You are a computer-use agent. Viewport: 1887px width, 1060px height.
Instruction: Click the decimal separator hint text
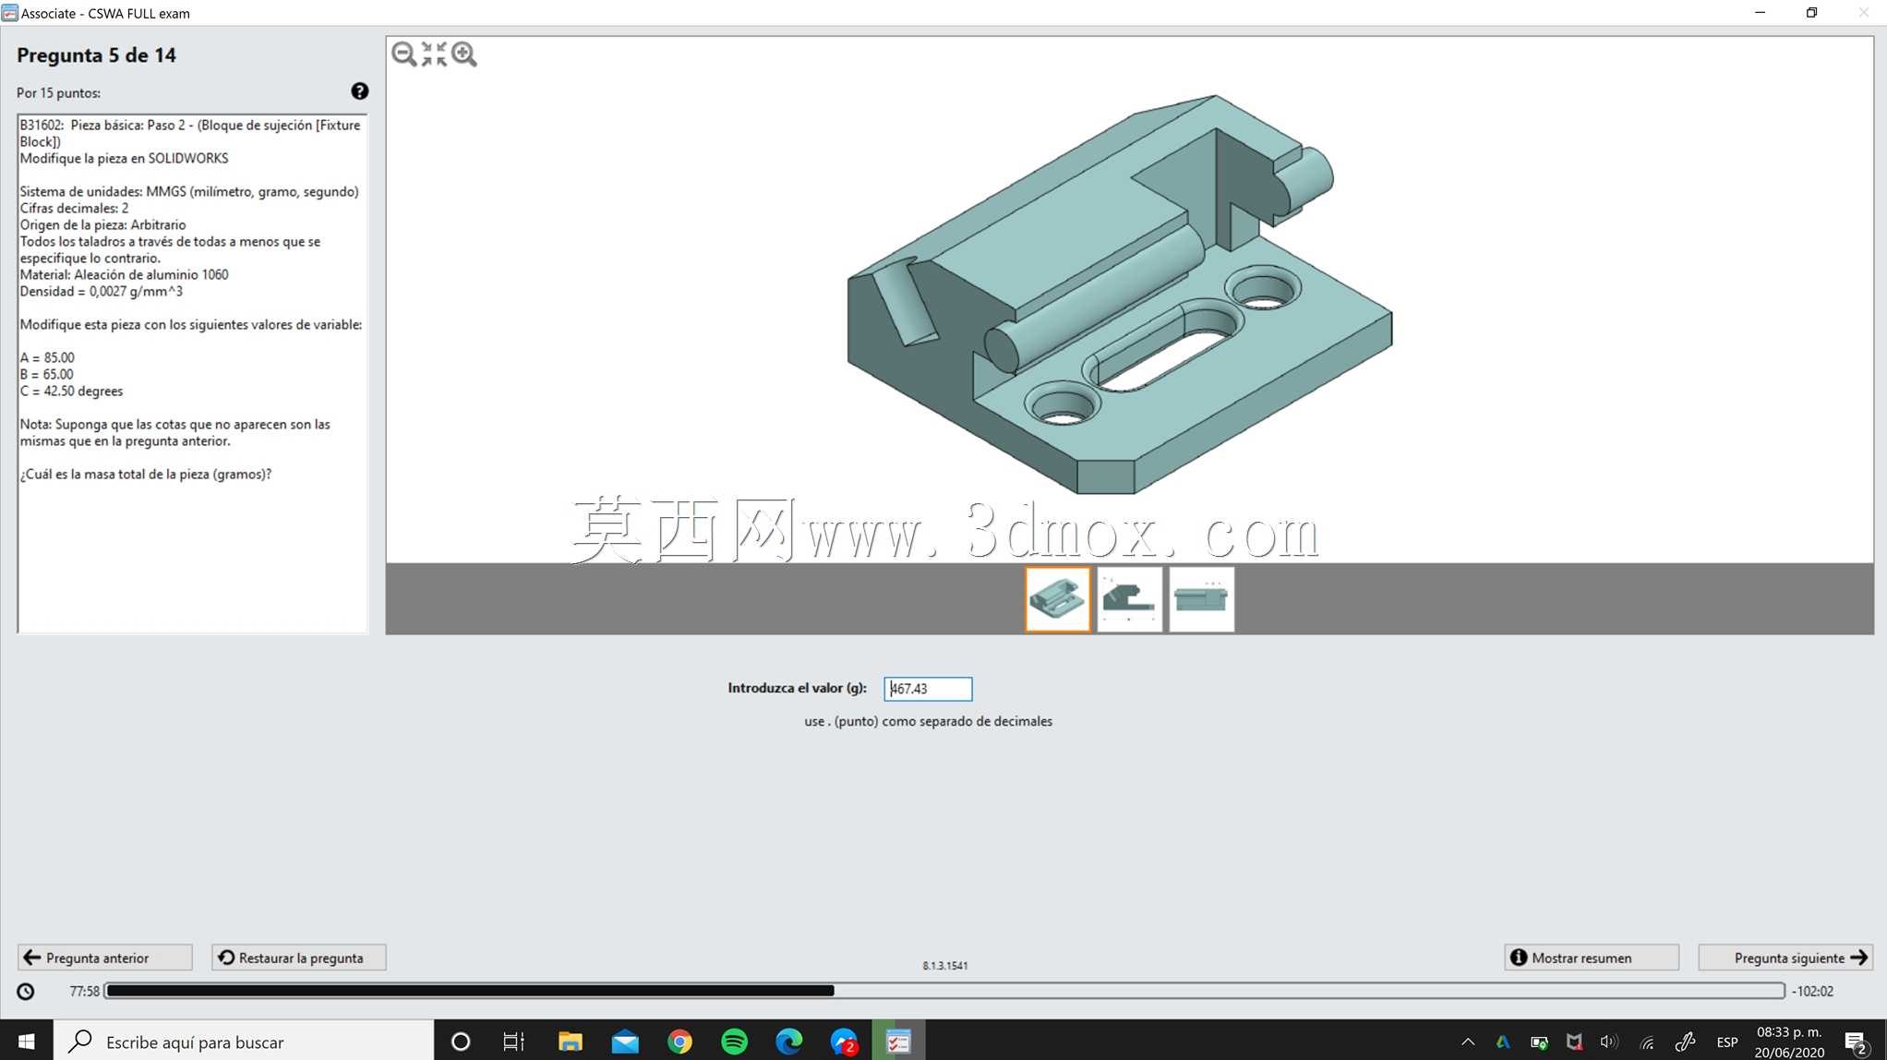[x=928, y=722]
